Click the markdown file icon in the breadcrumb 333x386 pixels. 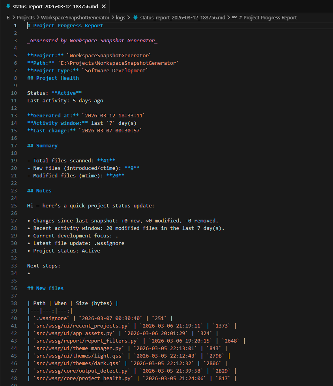click(x=135, y=17)
